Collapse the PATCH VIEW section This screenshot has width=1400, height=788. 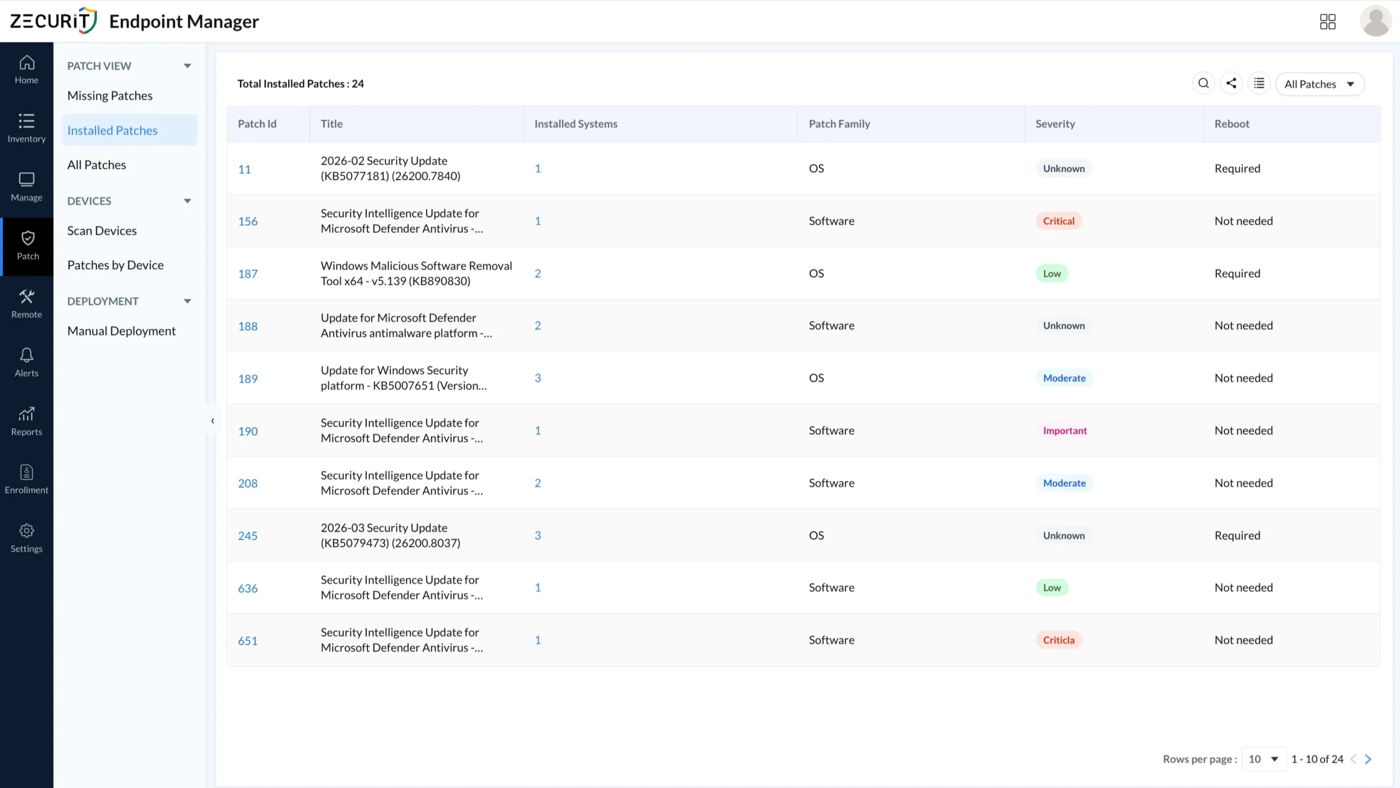(x=187, y=66)
